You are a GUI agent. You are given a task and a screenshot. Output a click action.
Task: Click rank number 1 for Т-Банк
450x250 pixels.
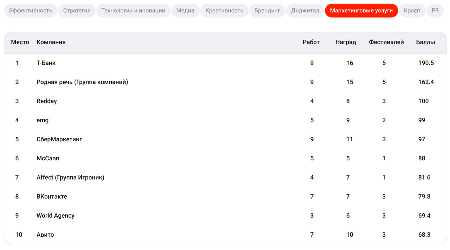(x=17, y=63)
